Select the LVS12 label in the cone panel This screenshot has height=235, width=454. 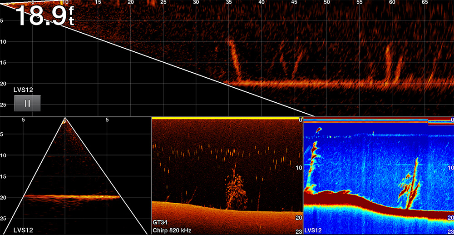(x=23, y=230)
